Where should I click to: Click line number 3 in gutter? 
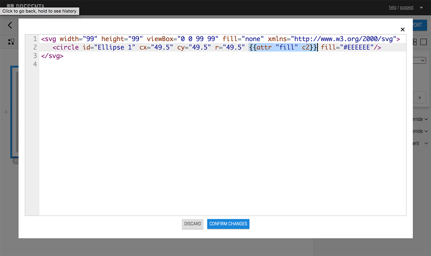[x=35, y=56]
